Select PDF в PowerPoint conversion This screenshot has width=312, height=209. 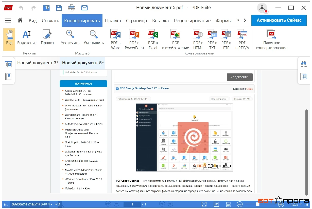coord(134,40)
